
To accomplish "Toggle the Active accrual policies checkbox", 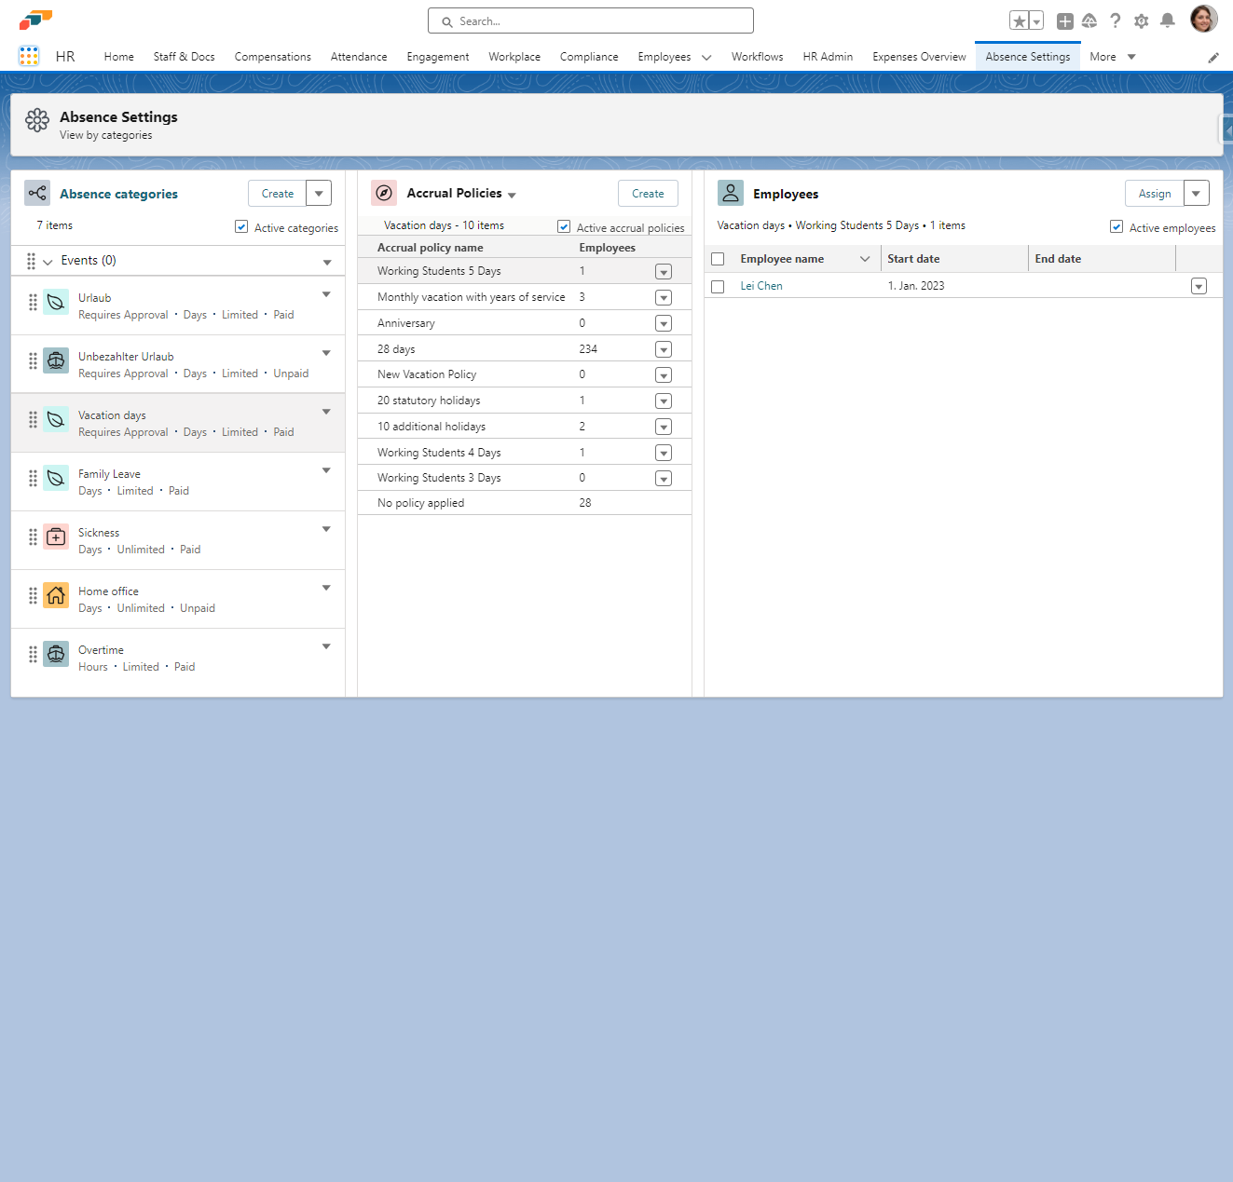I will [x=564, y=226].
